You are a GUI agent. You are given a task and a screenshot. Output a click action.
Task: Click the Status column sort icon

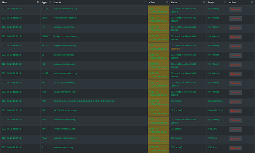pyautogui.click(x=204, y=2)
